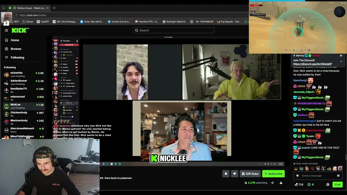Click the 1,176 watching viewer count

pos(256,183)
